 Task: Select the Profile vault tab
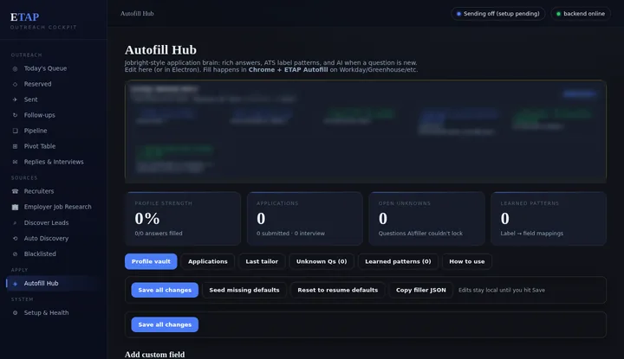click(x=151, y=261)
